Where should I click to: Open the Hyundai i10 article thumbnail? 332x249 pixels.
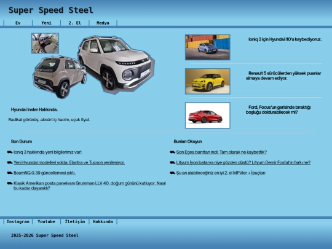(x=208, y=47)
